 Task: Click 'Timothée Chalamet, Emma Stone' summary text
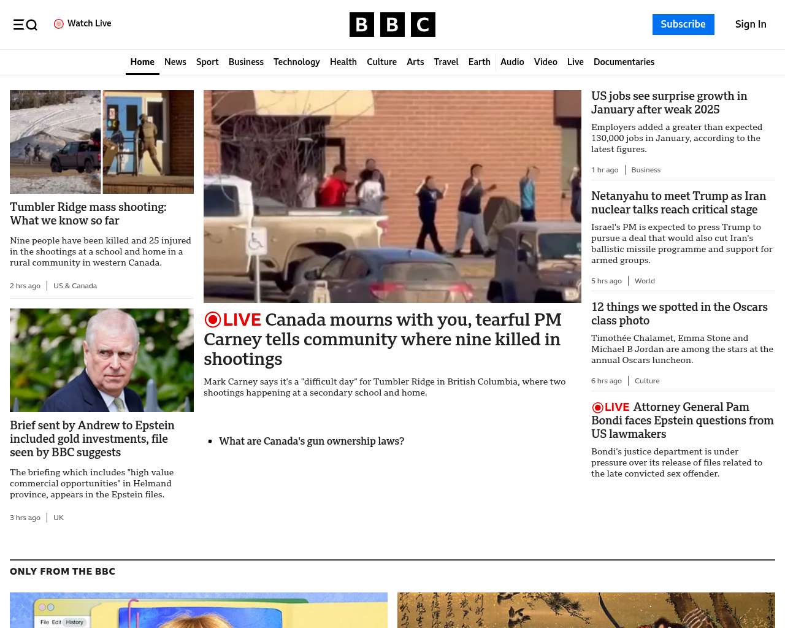coord(682,349)
